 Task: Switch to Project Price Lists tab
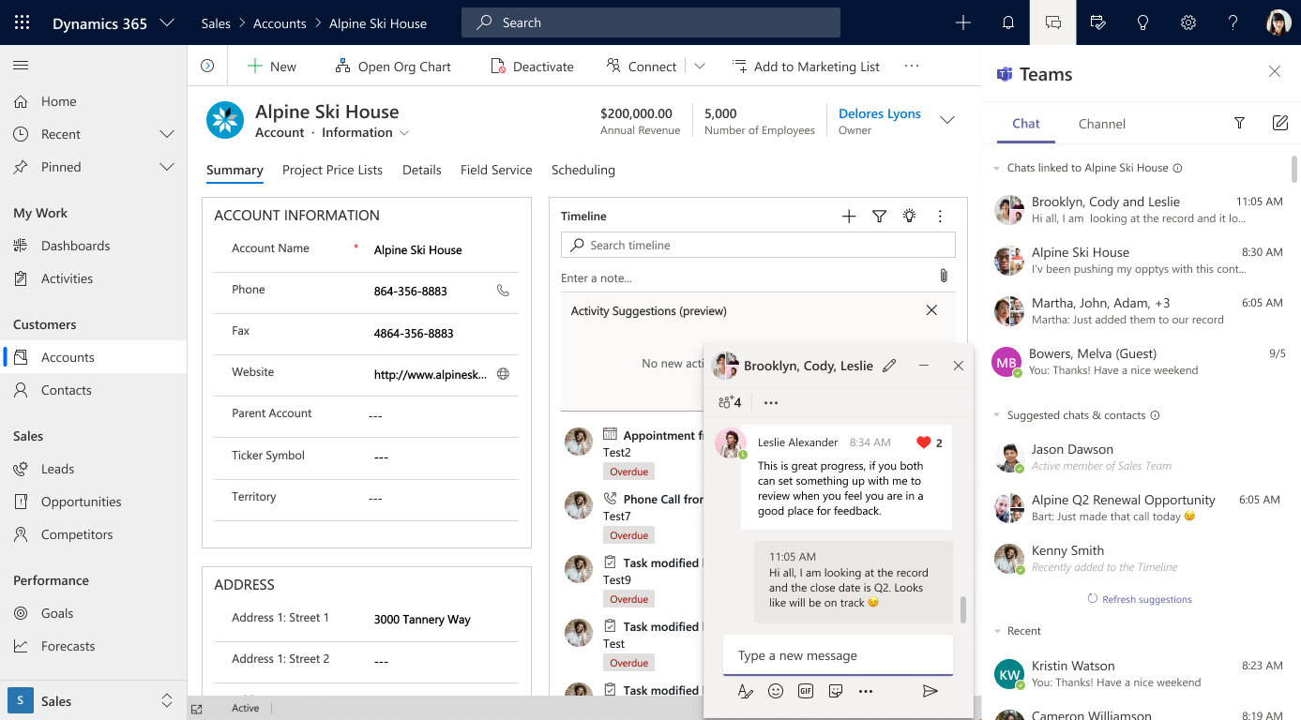coord(332,170)
